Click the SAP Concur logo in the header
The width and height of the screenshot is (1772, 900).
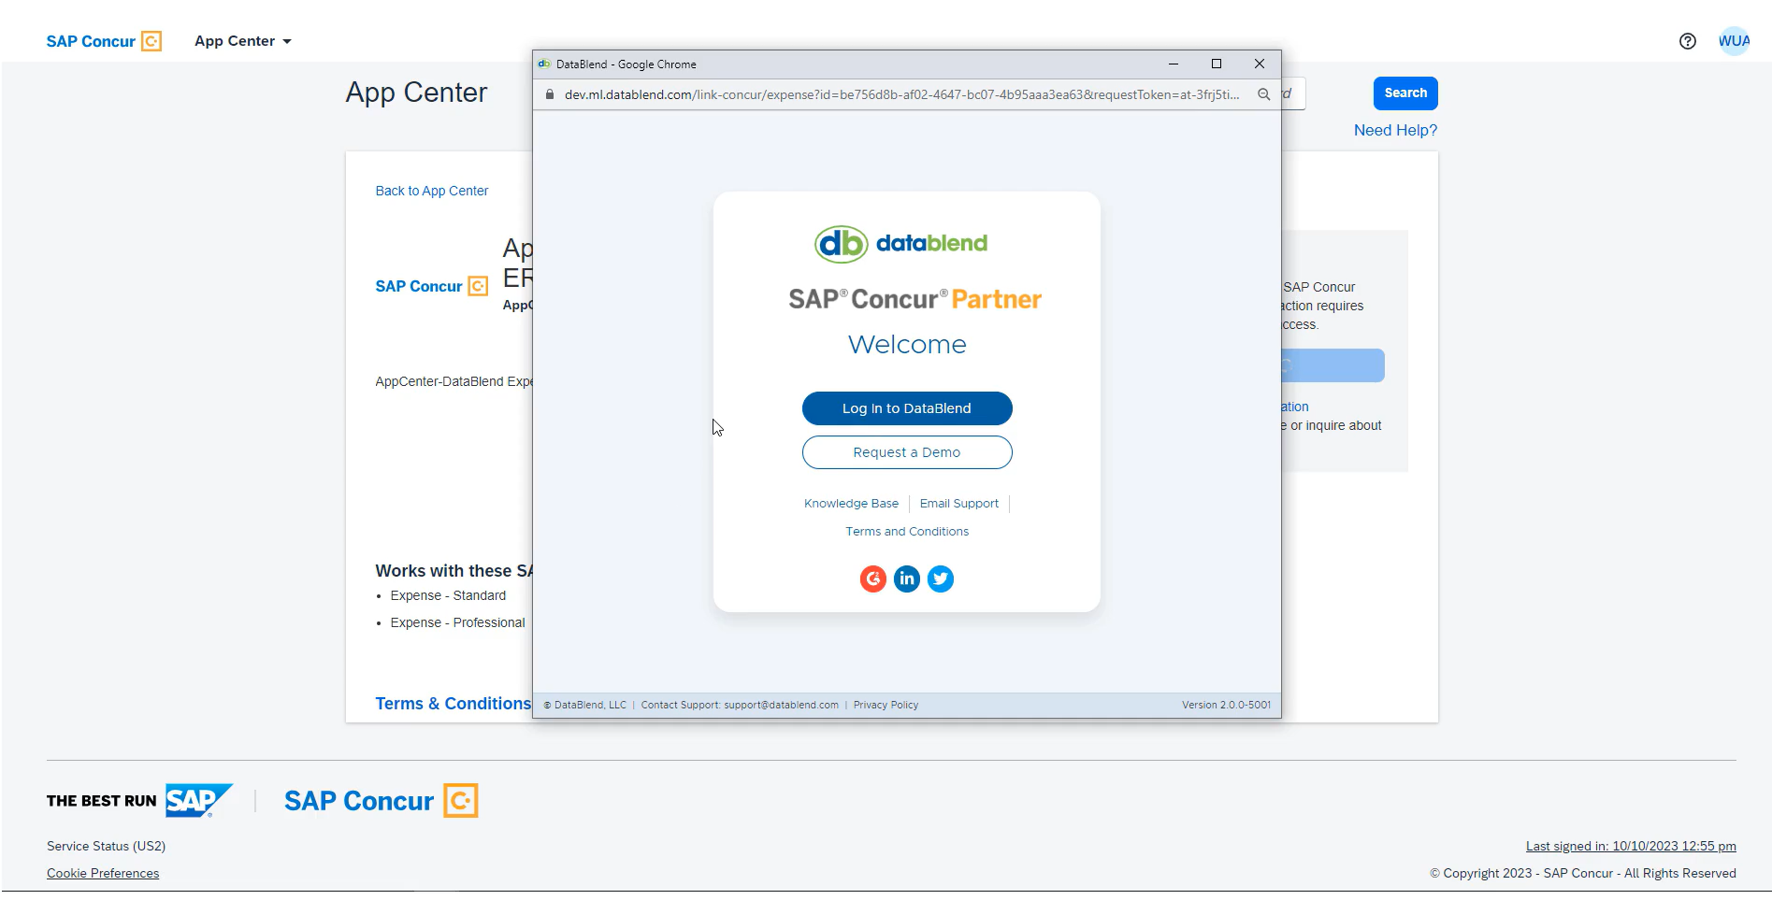(104, 40)
